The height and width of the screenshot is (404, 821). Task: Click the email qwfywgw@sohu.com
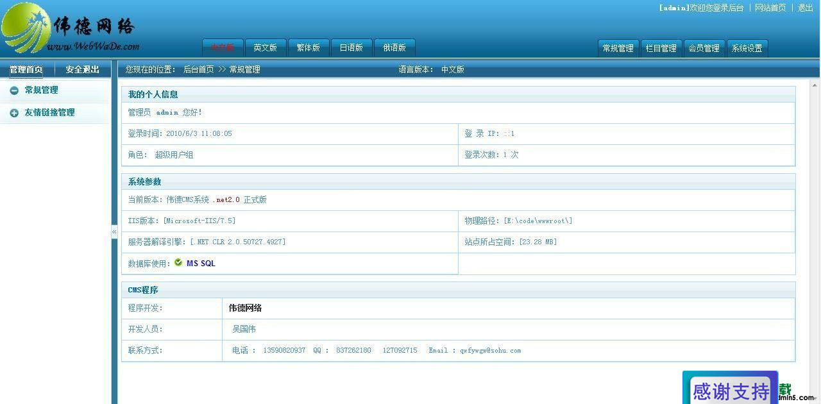tap(490, 351)
